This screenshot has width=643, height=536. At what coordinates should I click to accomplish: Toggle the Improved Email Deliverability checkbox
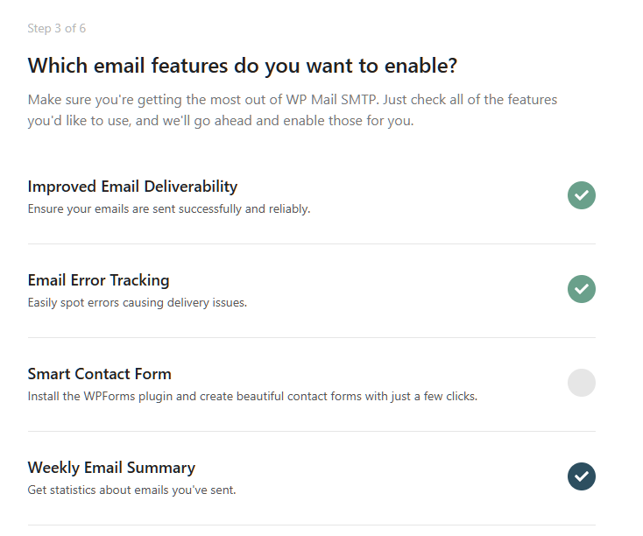[581, 195]
